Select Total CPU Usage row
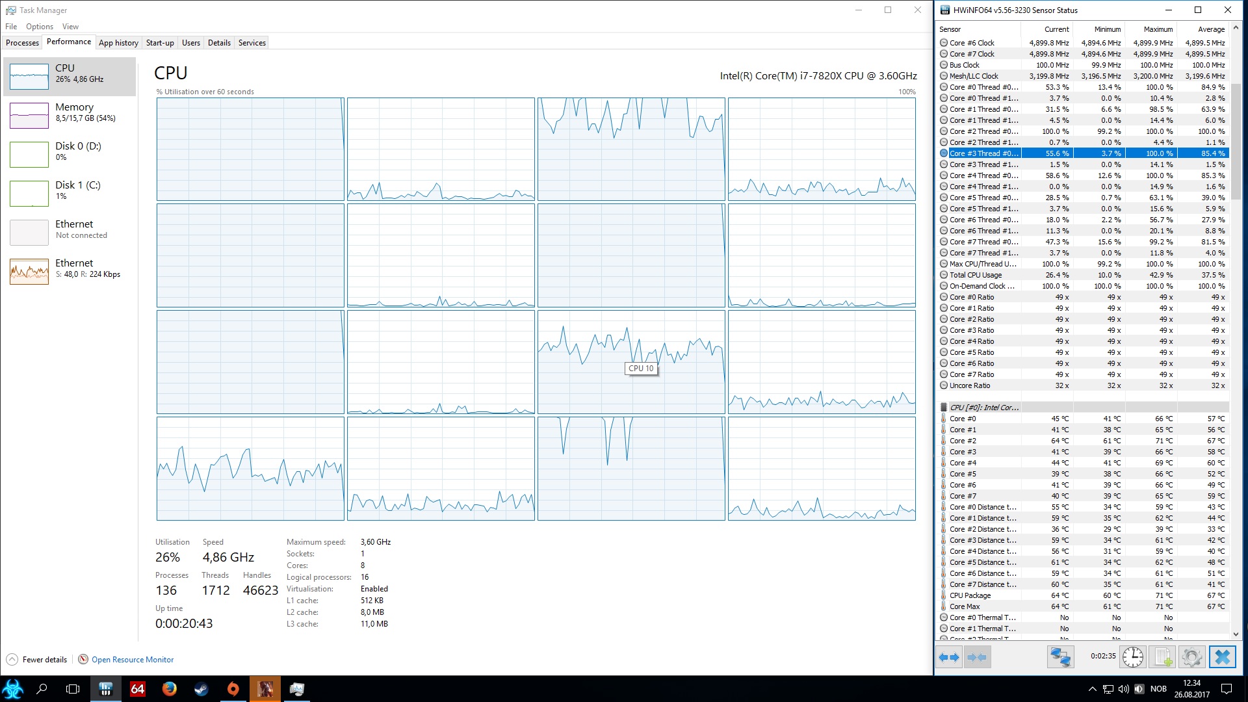This screenshot has height=702, width=1248. pyautogui.click(x=1082, y=275)
